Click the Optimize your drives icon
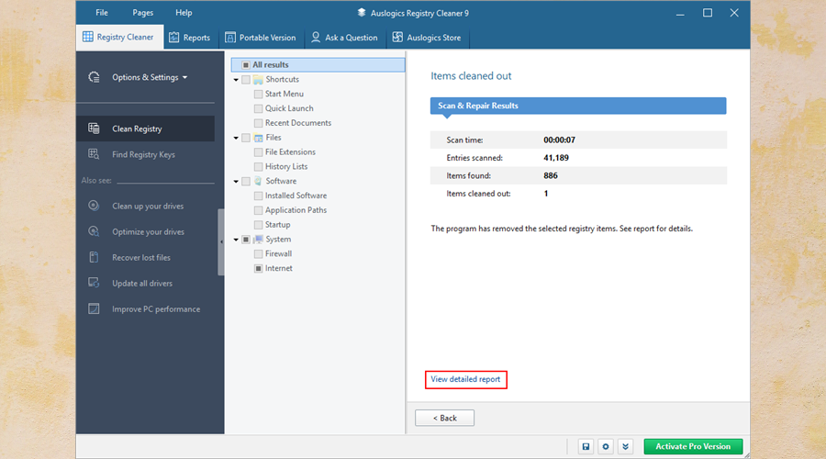The width and height of the screenshot is (826, 459). pos(94,231)
